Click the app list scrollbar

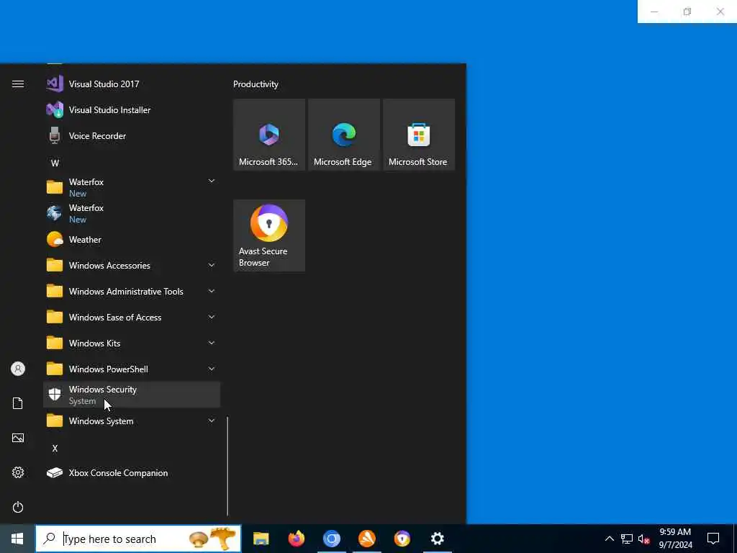pos(227,466)
